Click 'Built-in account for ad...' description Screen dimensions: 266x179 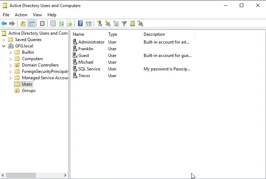pos(166,42)
